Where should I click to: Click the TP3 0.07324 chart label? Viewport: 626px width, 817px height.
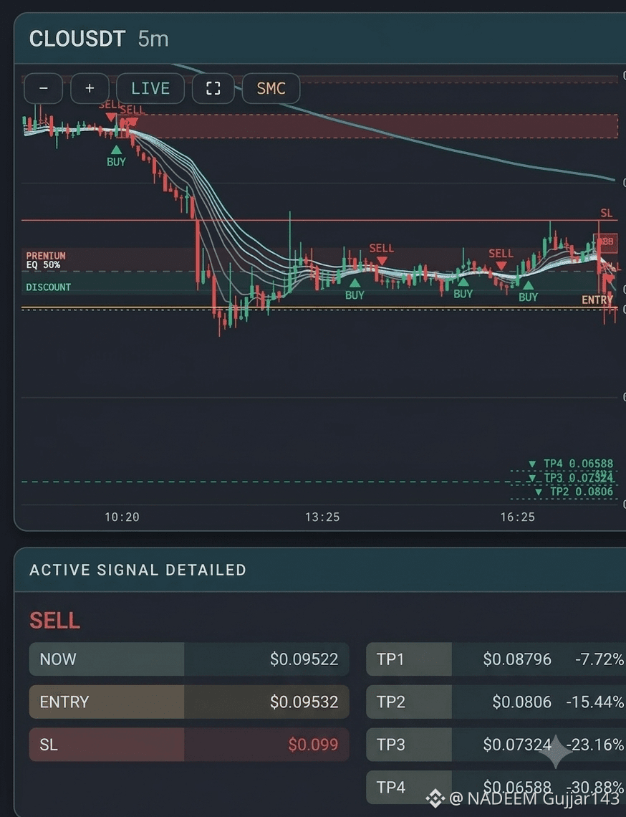pyautogui.click(x=578, y=478)
